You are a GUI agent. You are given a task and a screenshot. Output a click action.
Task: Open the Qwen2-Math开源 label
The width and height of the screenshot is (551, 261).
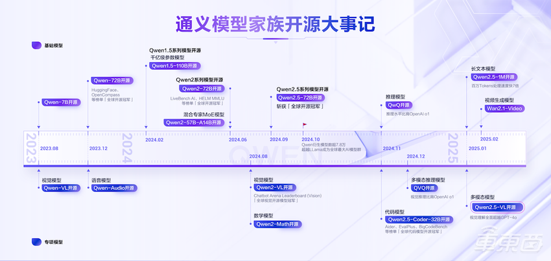277,224
